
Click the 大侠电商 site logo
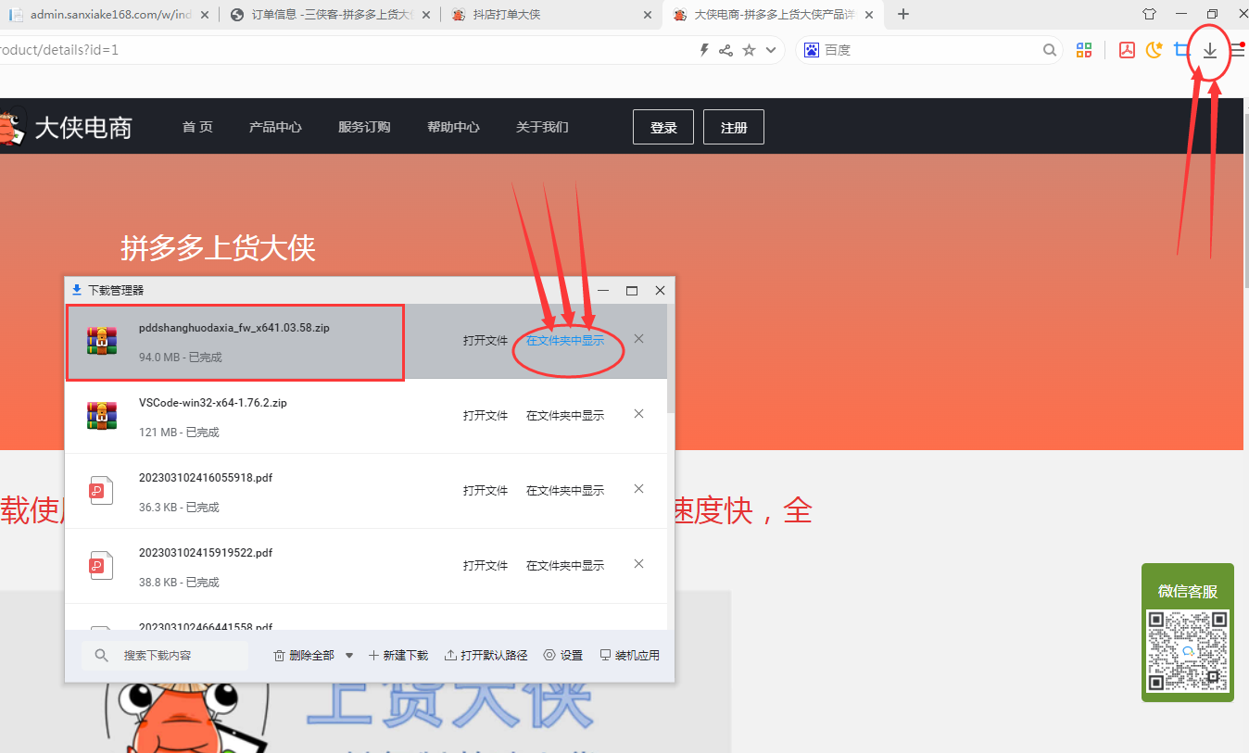pyautogui.click(x=67, y=127)
